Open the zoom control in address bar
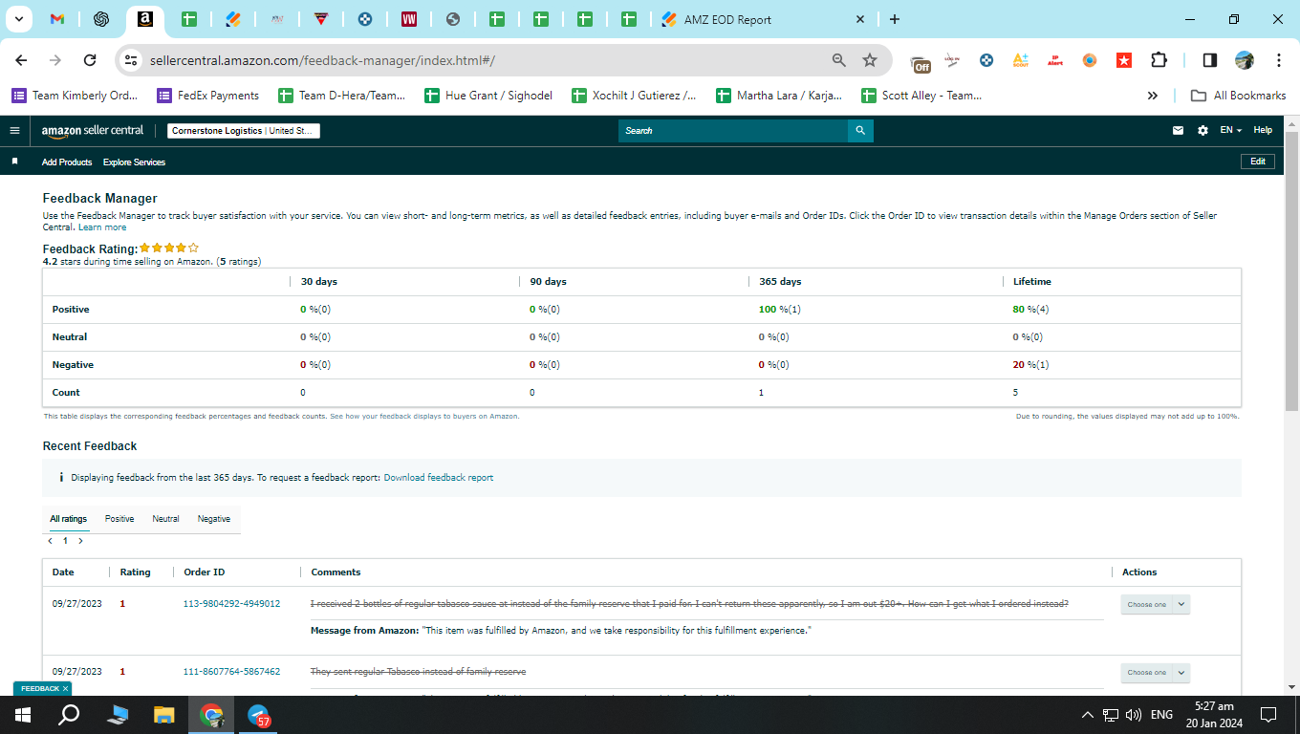 [x=839, y=60]
